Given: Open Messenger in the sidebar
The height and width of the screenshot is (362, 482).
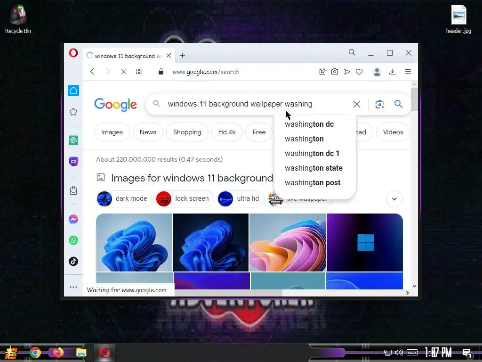Looking at the screenshot, I should tap(73, 219).
